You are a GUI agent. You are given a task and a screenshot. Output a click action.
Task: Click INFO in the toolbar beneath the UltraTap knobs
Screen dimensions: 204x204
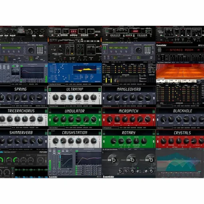tap(90, 106)
